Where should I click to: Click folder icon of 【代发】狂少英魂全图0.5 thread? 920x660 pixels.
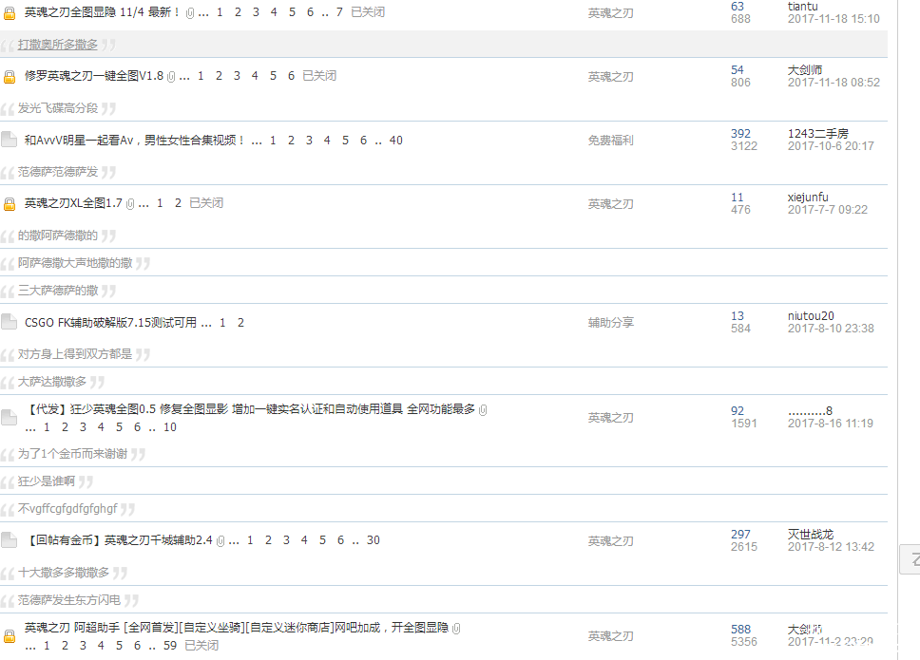click(9, 417)
